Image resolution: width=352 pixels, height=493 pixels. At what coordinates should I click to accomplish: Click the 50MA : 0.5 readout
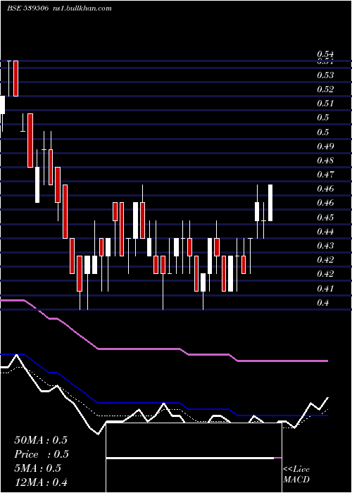[41, 440]
